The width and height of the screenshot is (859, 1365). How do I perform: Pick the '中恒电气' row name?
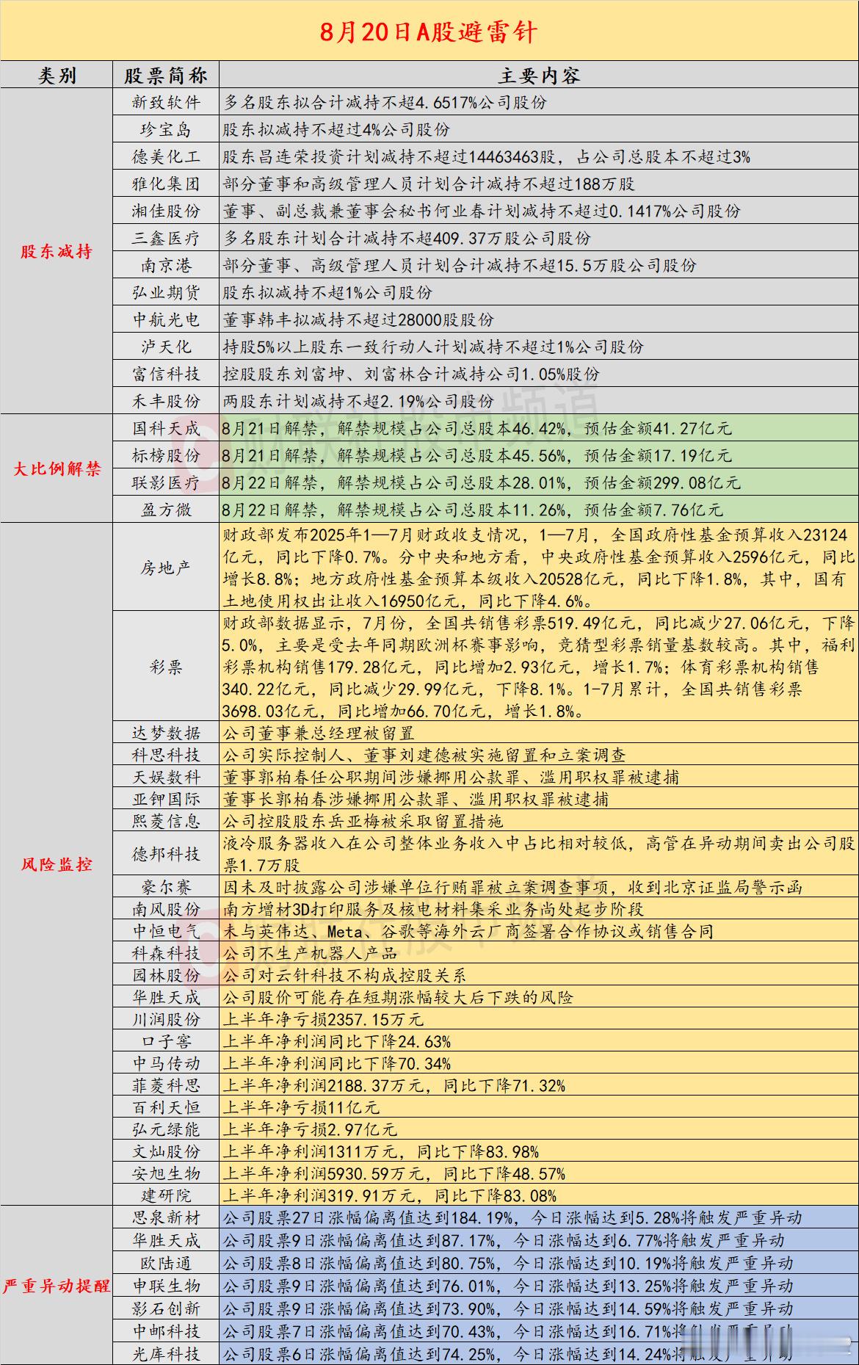[x=166, y=932]
